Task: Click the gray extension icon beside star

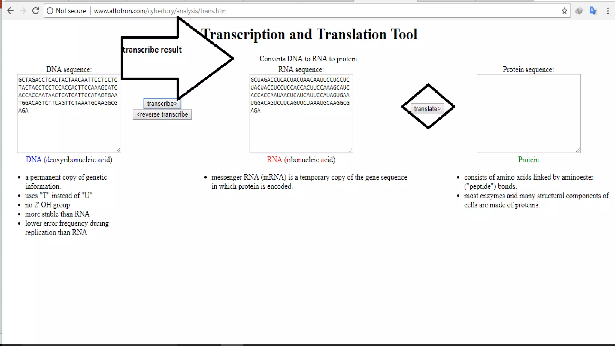Action: tap(579, 11)
